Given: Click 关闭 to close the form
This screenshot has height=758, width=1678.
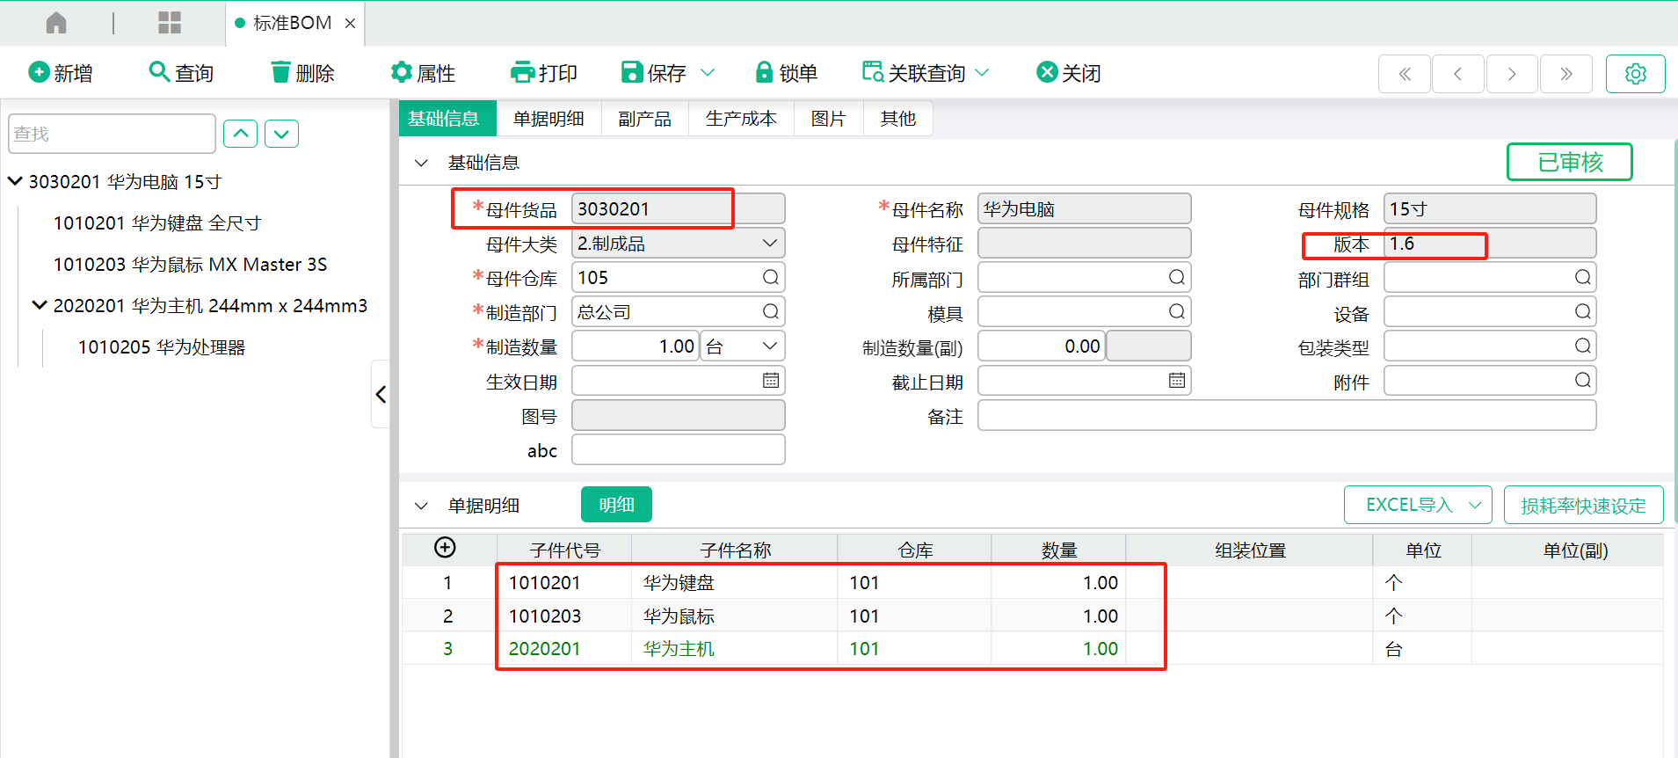Looking at the screenshot, I should 1068,73.
